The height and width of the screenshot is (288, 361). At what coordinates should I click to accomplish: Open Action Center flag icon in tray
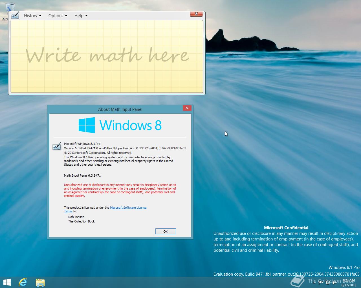(321, 283)
